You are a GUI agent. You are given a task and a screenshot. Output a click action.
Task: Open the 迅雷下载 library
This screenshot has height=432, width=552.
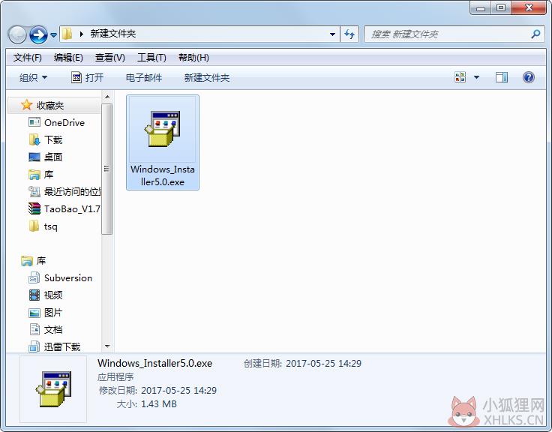click(55, 346)
